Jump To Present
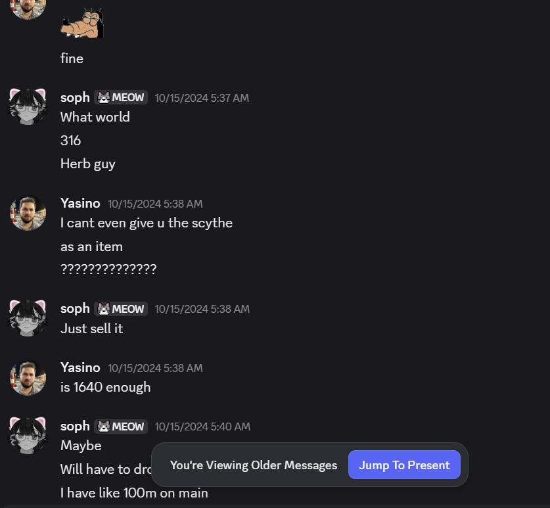 tap(404, 465)
